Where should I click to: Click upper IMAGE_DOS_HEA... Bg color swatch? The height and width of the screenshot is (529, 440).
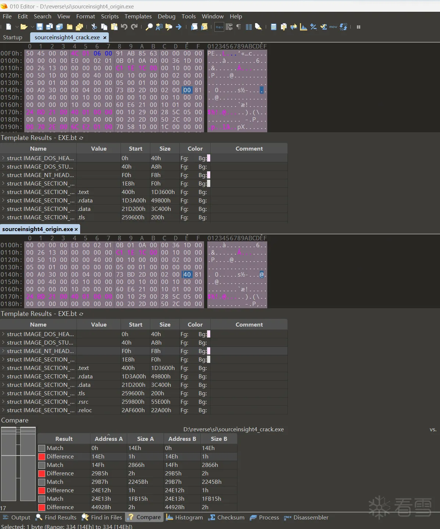coord(208,158)
